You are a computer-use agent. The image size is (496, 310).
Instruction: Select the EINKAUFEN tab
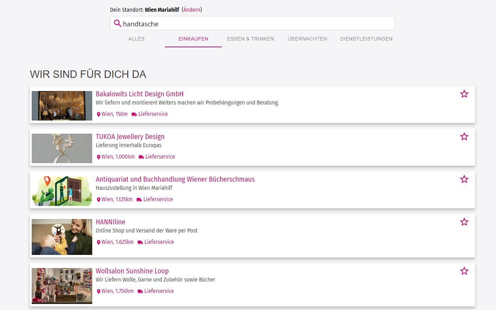[193, 39]
